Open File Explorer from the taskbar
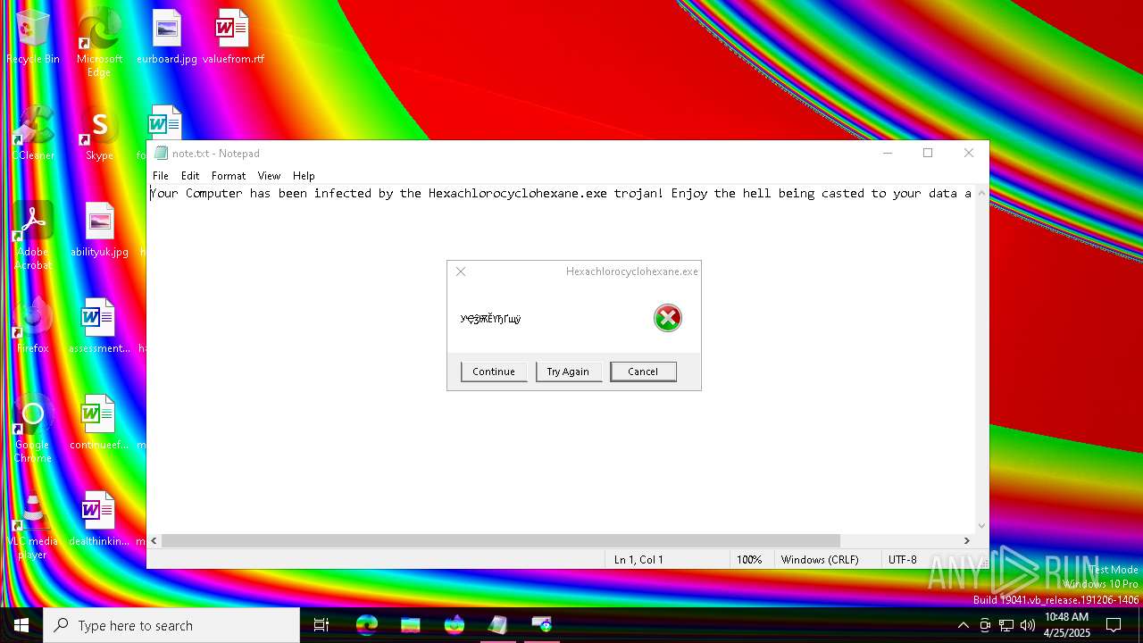 [410, 625]
